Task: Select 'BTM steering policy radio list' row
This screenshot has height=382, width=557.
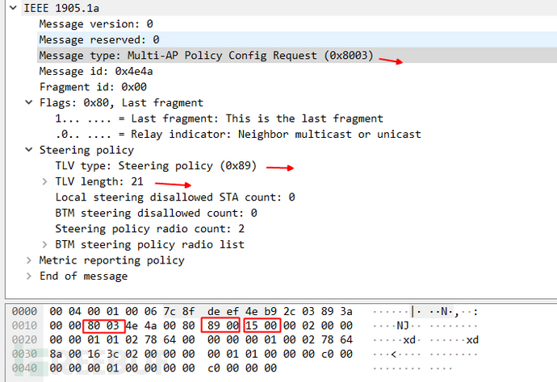Action: 150,244
